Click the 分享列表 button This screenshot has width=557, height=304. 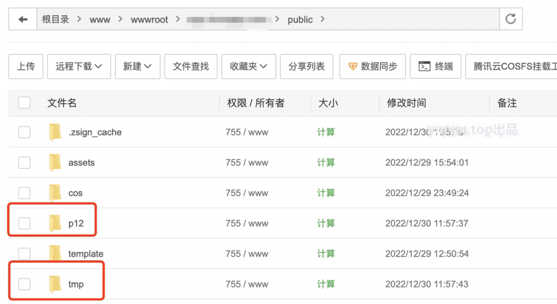(x=307, y=66)
